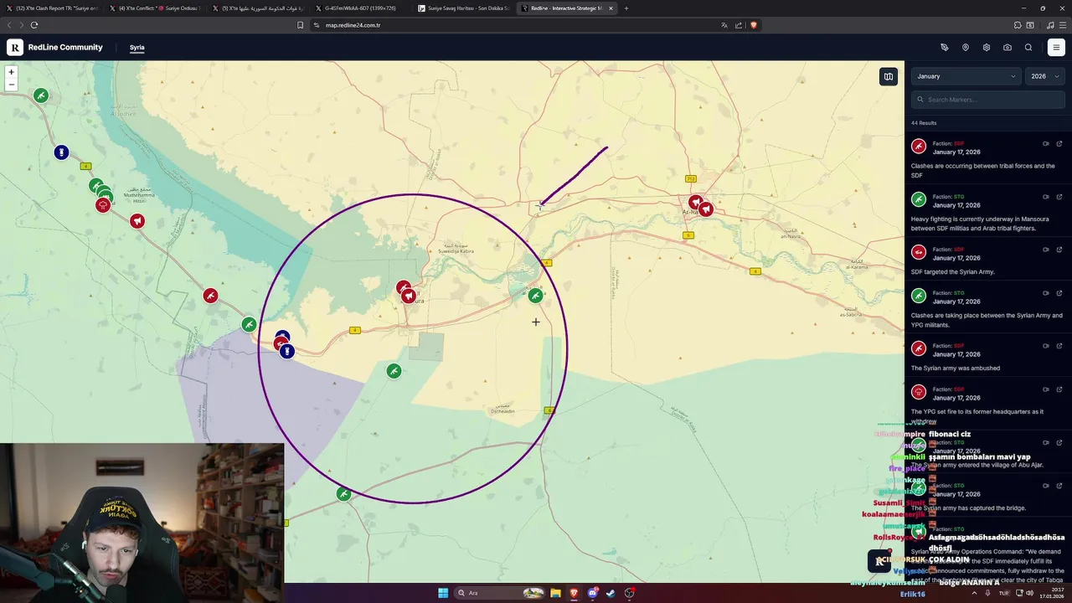The height and width of the screenshot is (603, 1072).
Task: Select faction icon of 'SDF targeted the Syrian Army' entry
Action: point(919,253)
